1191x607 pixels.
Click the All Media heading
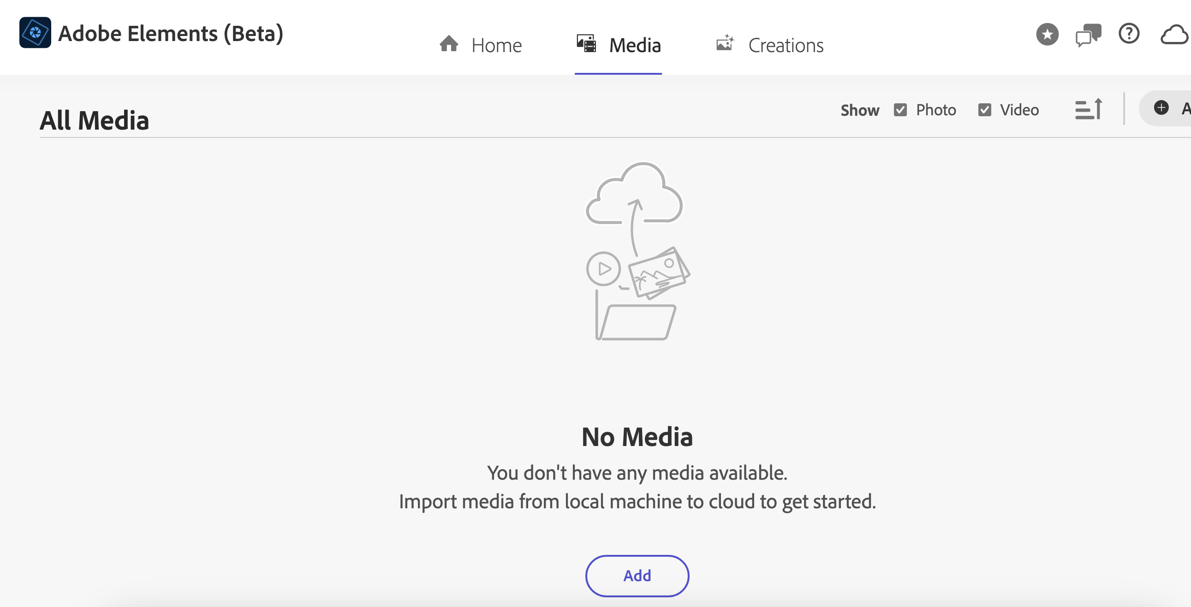click(94, 120)
